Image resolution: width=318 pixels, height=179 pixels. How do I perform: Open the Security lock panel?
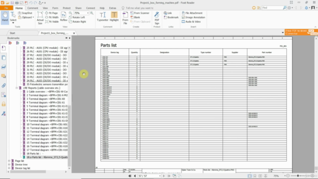click(3, 104)
